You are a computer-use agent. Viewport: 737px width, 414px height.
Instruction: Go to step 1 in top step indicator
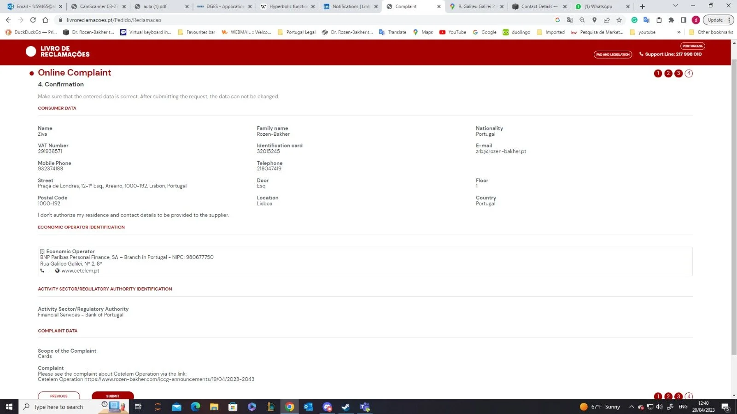pos(658,73)
